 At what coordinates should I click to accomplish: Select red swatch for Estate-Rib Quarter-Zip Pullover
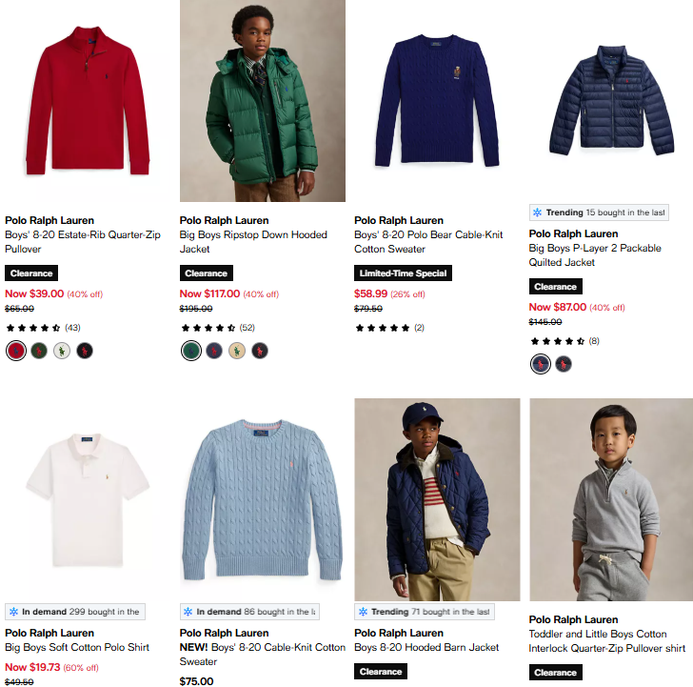(x=15, y=351)
